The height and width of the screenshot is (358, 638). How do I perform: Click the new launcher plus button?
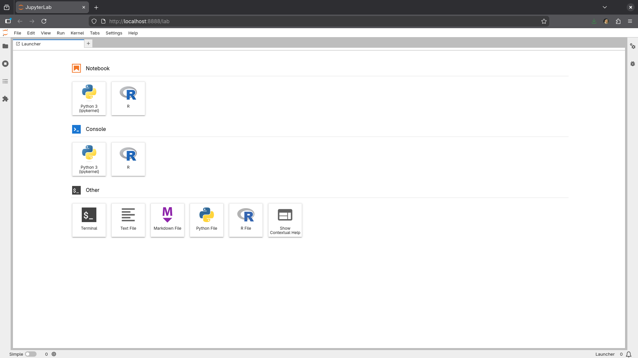[x=88, y=43]
